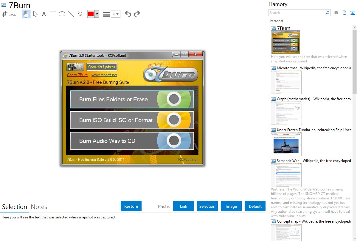
Task: Open the Selection tab
Action: 15,207
